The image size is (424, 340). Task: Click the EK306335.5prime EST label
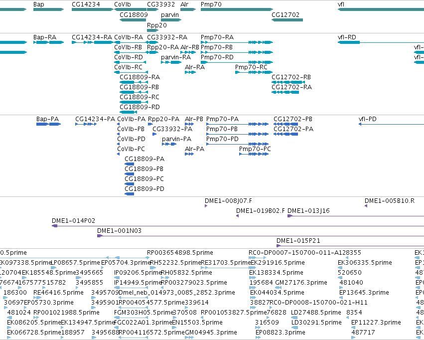click(365, 263)
